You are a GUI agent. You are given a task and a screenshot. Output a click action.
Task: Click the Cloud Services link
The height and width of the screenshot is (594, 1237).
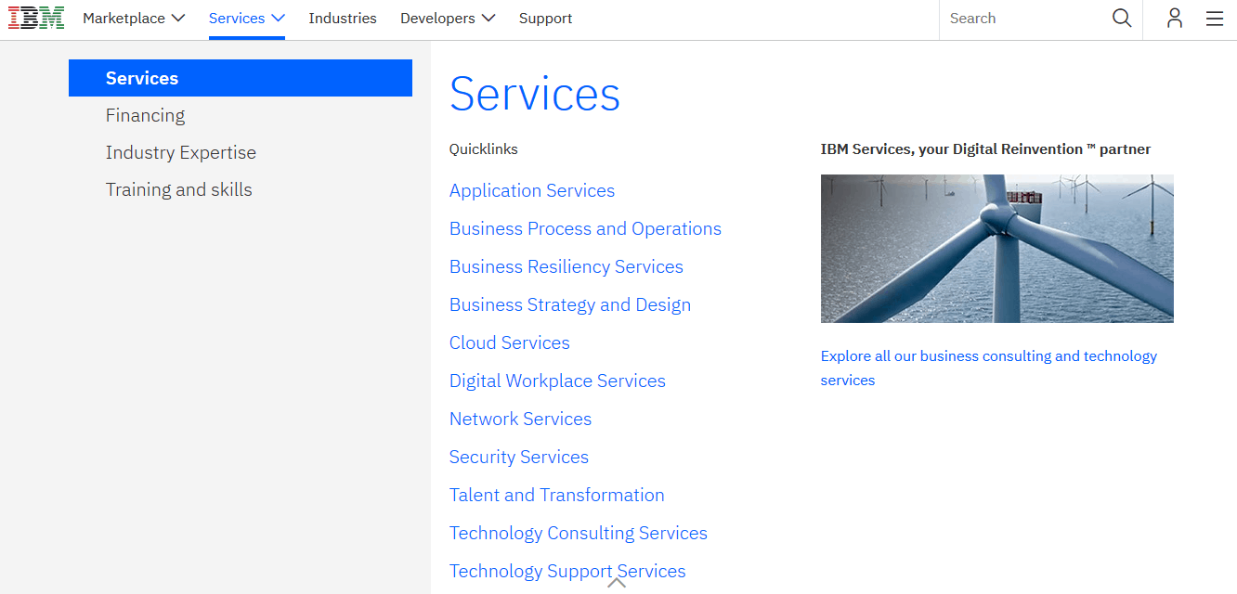509,342
